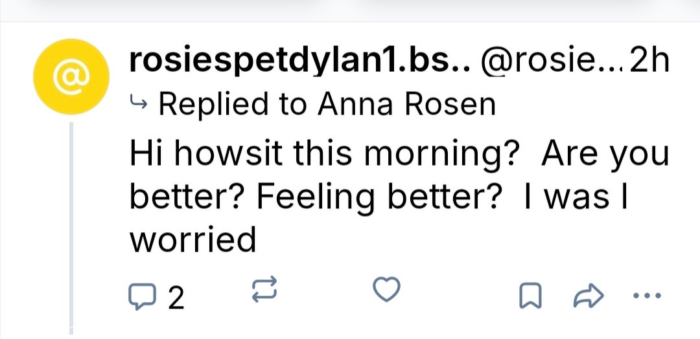The image size is (700, 339).
Task: Open rosiespetdylan1.bs.. display name profile
Action: 299,62
